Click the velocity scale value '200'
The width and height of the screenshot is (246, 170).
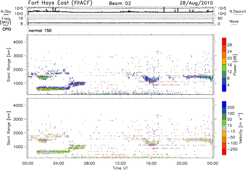tap(231, 107)
